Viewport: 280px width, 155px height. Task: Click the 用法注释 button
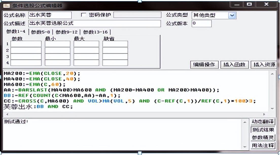coord(263,145)
